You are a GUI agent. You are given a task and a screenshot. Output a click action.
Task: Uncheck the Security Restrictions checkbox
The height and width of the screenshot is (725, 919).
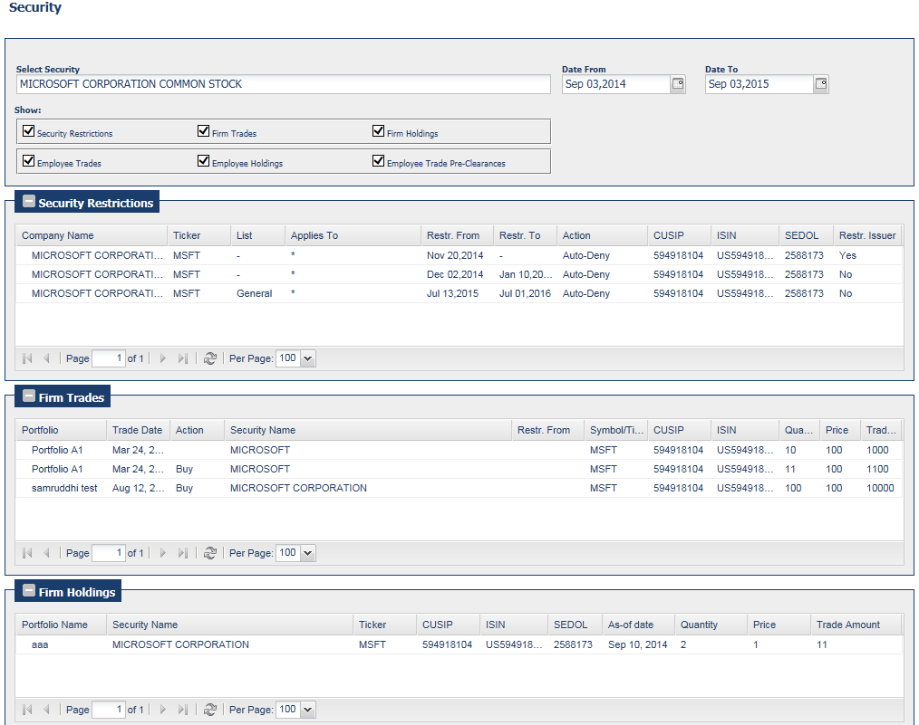tap(28, 130)
